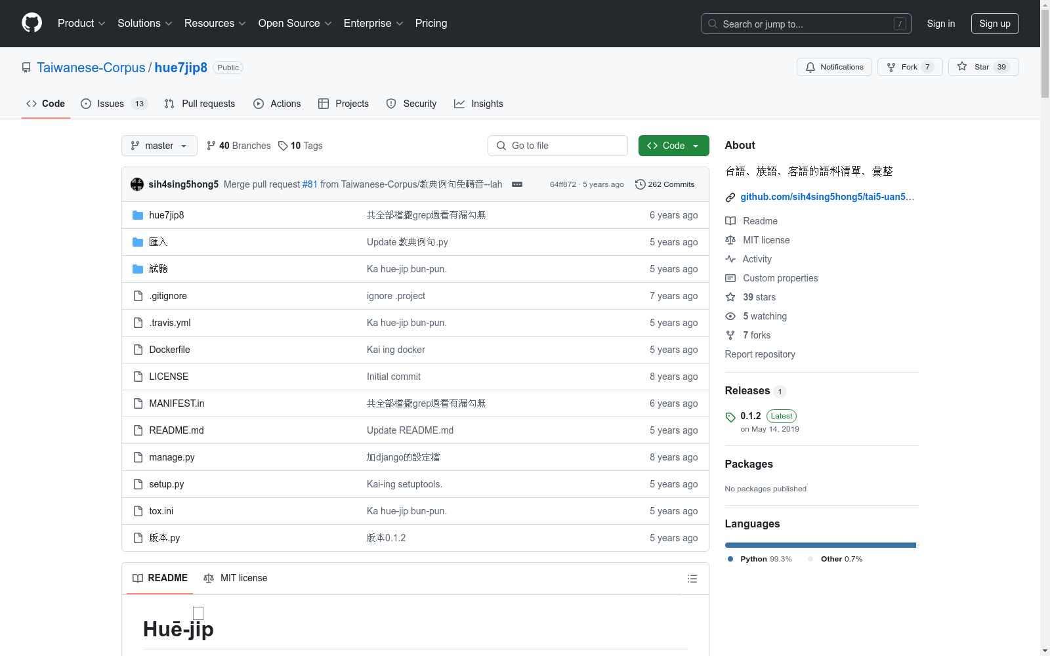The image size is (1050, 656).
Task: Click the Python language blue dot
Action: [730, 559]
